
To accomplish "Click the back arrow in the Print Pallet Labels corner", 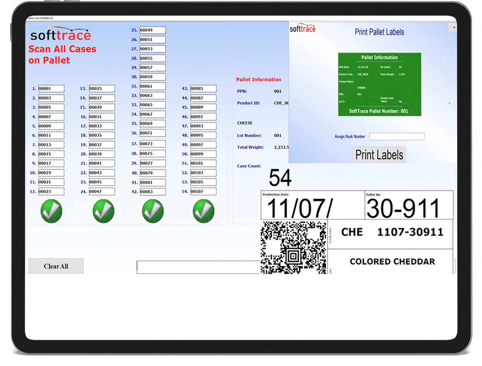I will 453,28.
